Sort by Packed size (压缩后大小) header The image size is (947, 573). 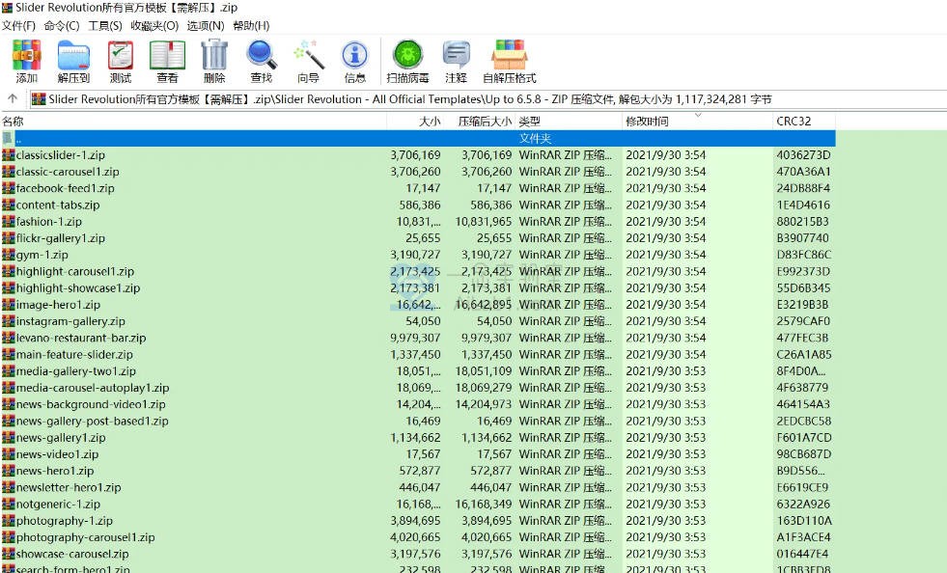coord(480,122)
